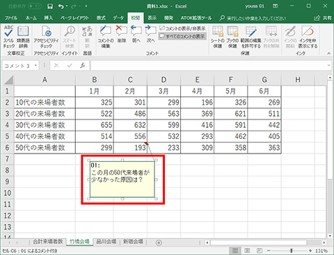Click Edit Comment (コメントの編集)
Screen dimensions: 334x255
pyautogui.click(x=106, y=37)
